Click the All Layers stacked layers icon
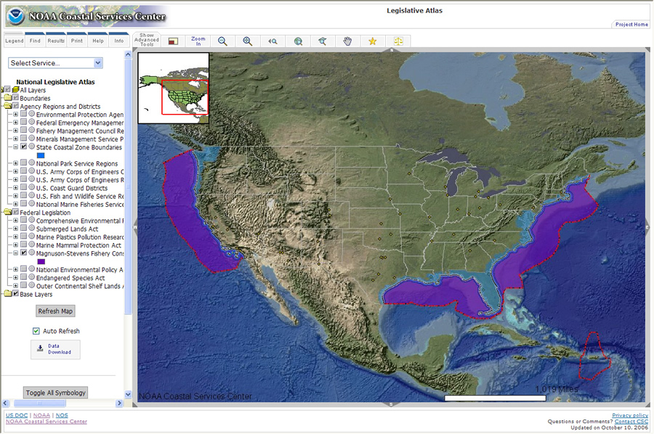Image resolution: width=654 pixels, height=434 pixels. click(x=15, y=89)
